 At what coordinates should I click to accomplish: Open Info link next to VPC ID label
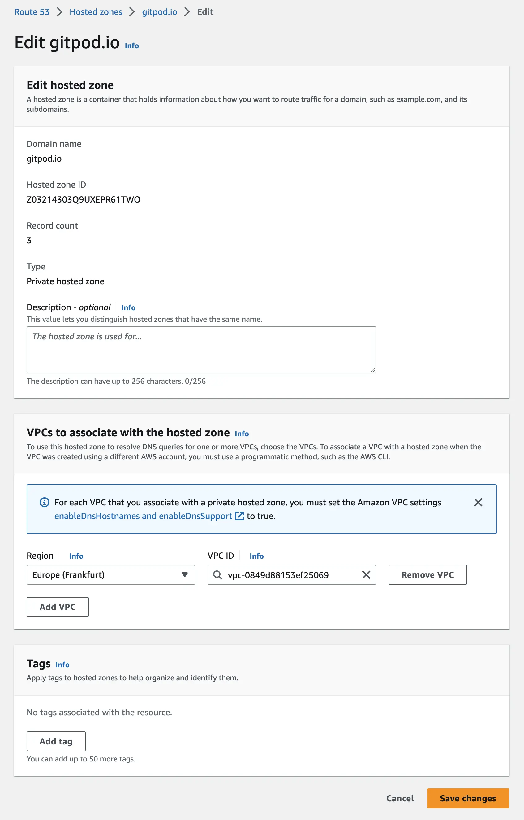256,556
